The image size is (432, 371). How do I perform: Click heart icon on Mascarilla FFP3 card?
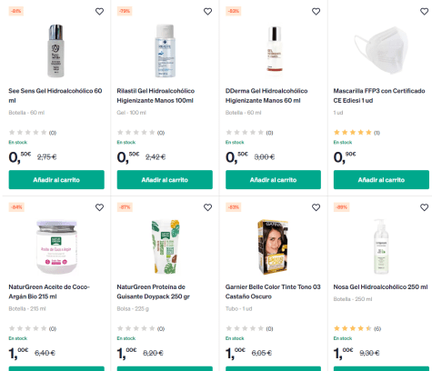424,12
